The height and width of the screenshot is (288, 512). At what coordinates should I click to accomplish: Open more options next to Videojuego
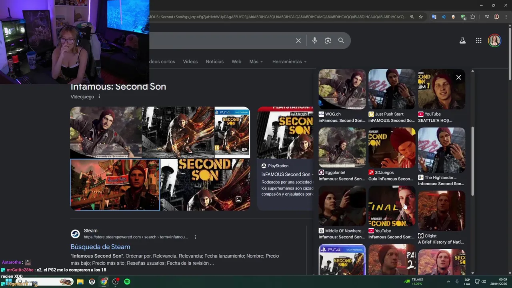(x=99, y=96)
